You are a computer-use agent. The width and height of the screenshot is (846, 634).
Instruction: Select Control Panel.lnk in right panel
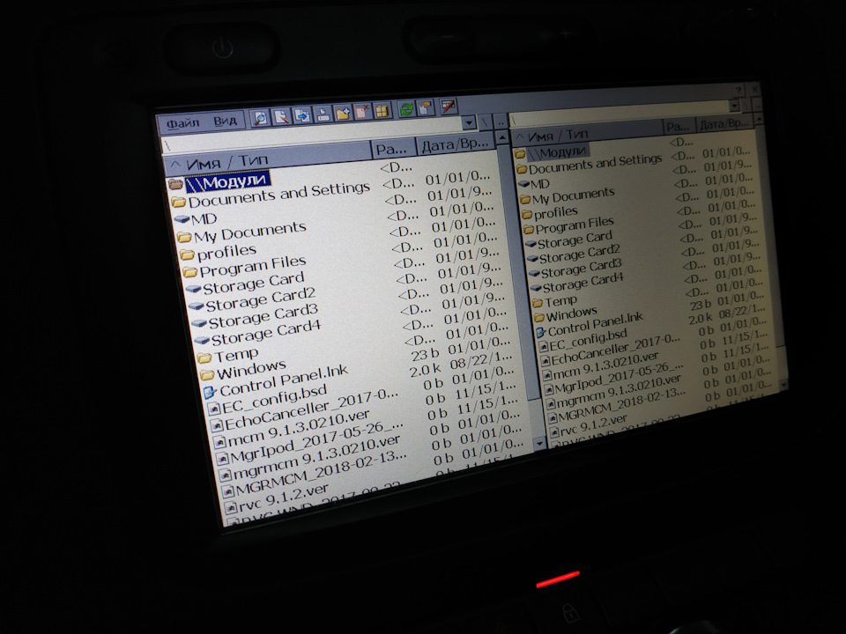596,325
